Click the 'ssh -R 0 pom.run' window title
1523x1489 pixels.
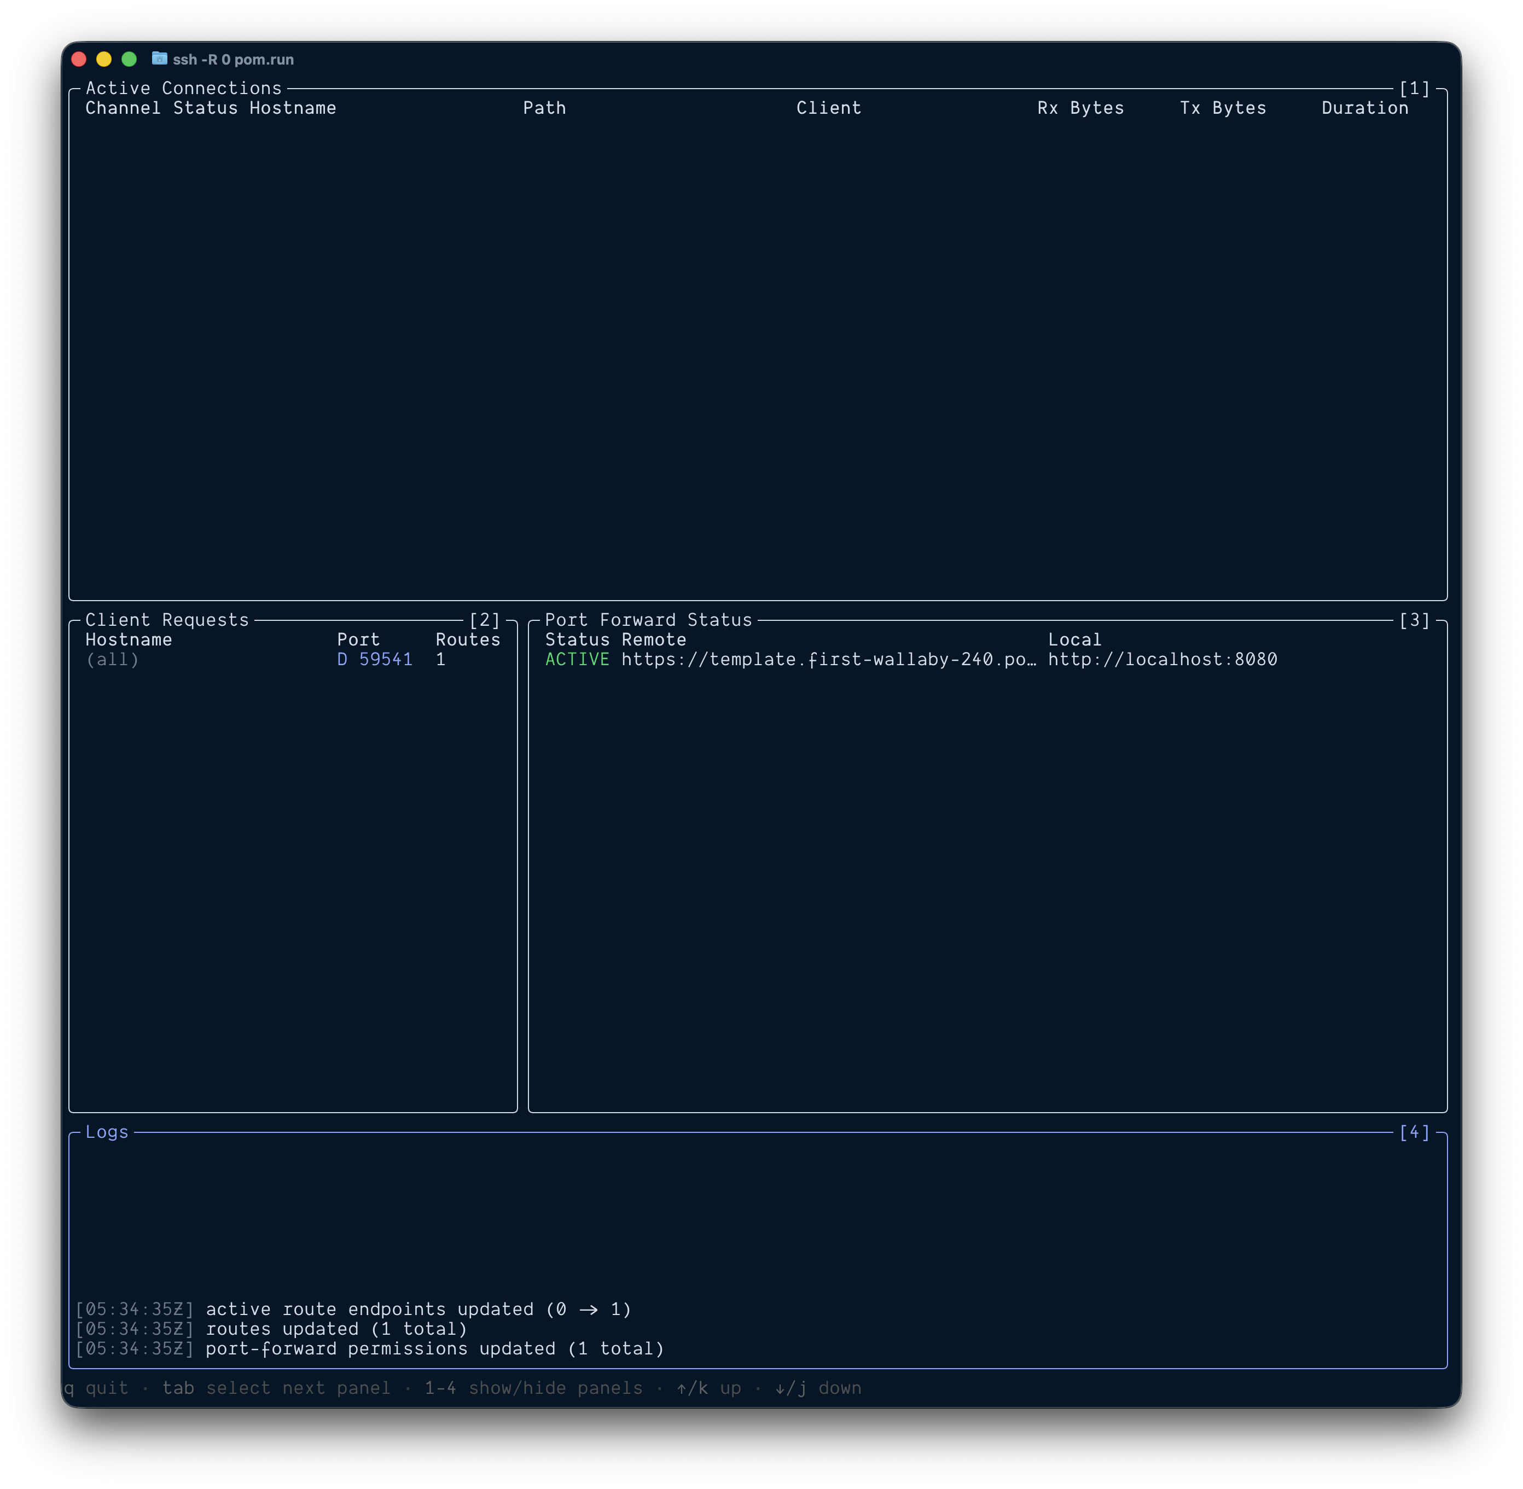pos(233,60)
